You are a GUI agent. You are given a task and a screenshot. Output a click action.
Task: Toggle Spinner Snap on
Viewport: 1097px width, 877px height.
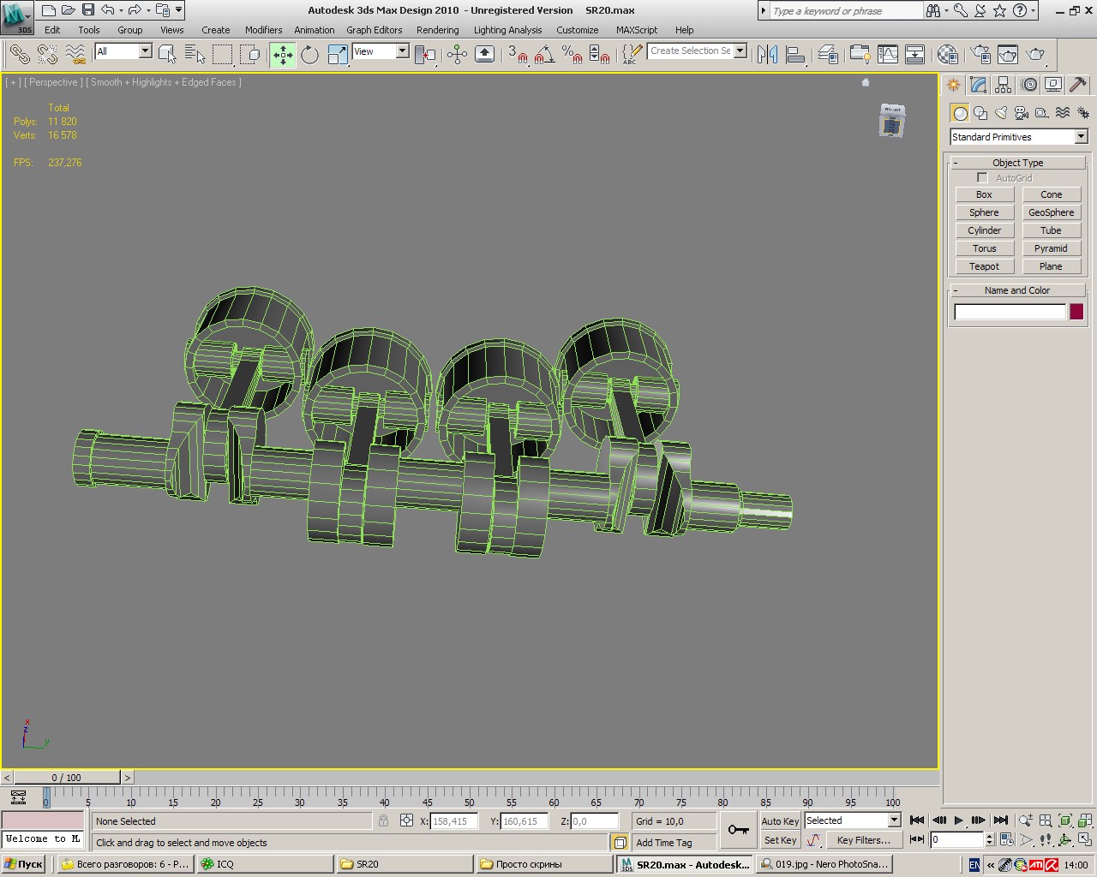(600, 55)
